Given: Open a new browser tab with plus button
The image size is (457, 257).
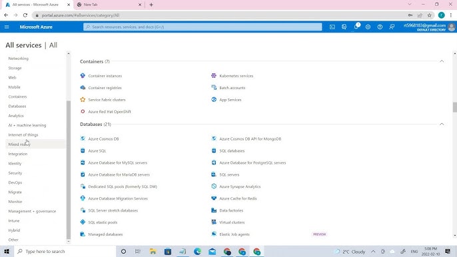Looking at the screenshot, I should 151,5.
